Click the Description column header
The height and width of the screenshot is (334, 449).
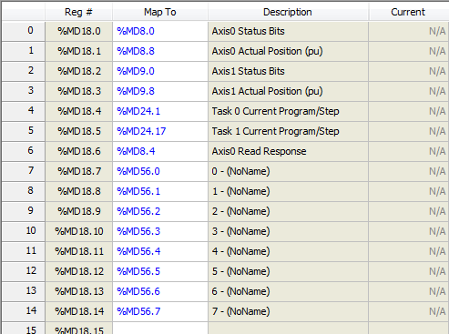[288, 12]
